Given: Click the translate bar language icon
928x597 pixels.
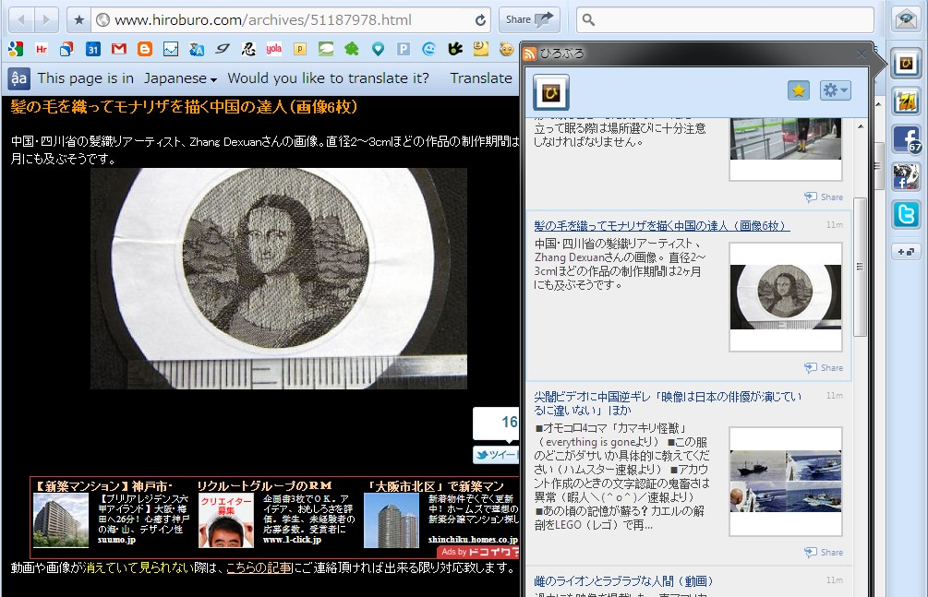Looking at the screenshot, I should tap(19, 78).
